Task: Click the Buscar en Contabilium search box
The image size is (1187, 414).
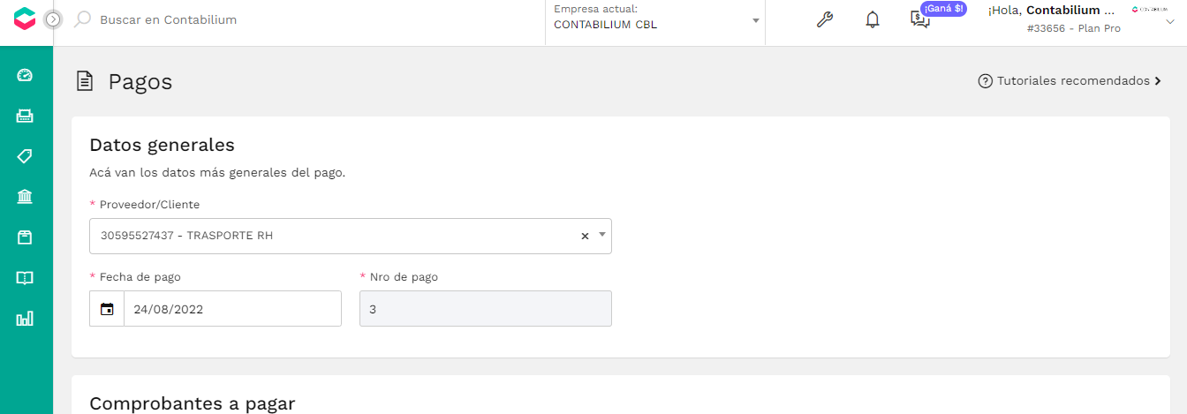Action: pos(169,19)
